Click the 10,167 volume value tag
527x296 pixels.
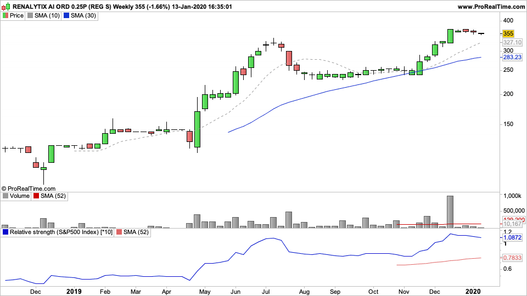[512, 224]
